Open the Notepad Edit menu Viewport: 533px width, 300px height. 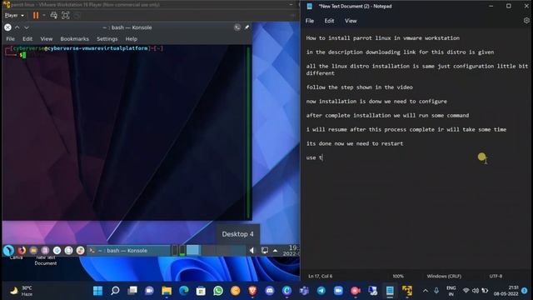coord(329,21)
